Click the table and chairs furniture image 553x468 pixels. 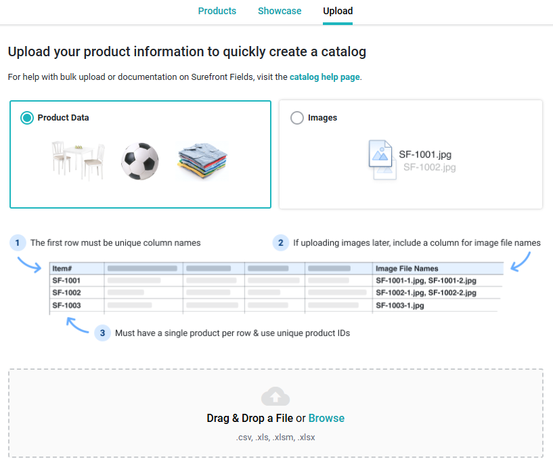(78, 160)
